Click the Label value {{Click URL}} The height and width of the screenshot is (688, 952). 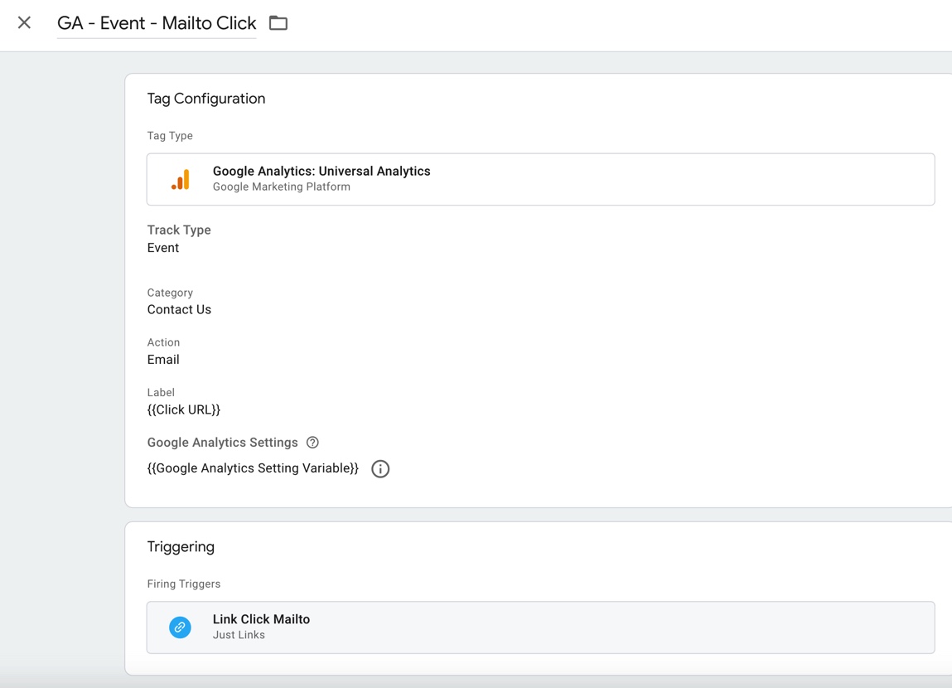[183, 409]
